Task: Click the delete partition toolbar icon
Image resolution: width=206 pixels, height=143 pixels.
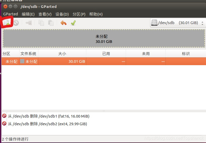Action: [x=16, y=23]
